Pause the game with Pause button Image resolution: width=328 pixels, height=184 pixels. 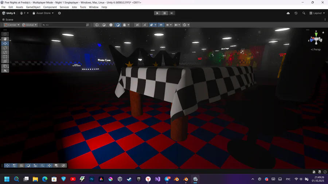tap(164, 13)
